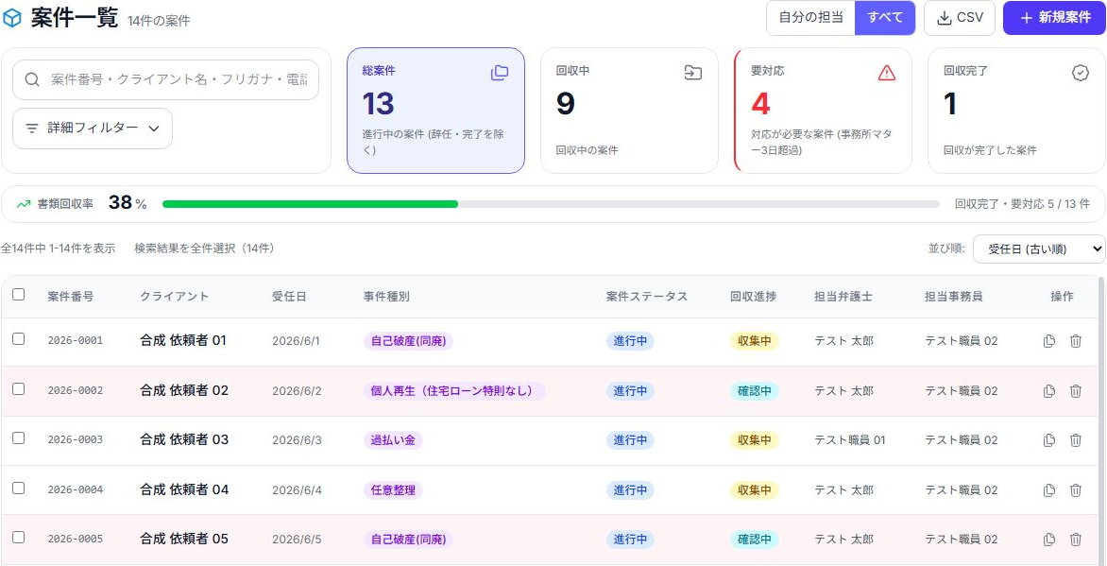Delete case 2026-0004 with the trash icon
The width and height of the screenshot is (1107, 566).
tap(1075, 489)
